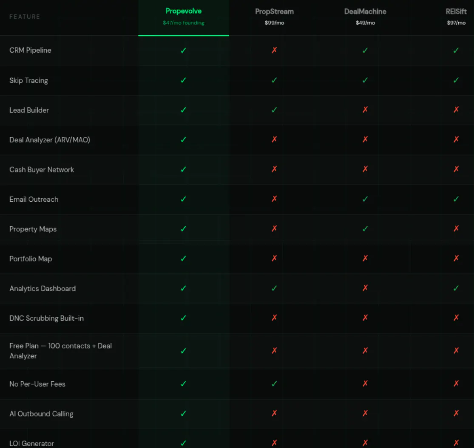Click the $47/mo founding price text

pyautogui.click(x=184, y=23)
